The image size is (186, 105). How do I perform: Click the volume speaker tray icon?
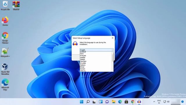168,102
